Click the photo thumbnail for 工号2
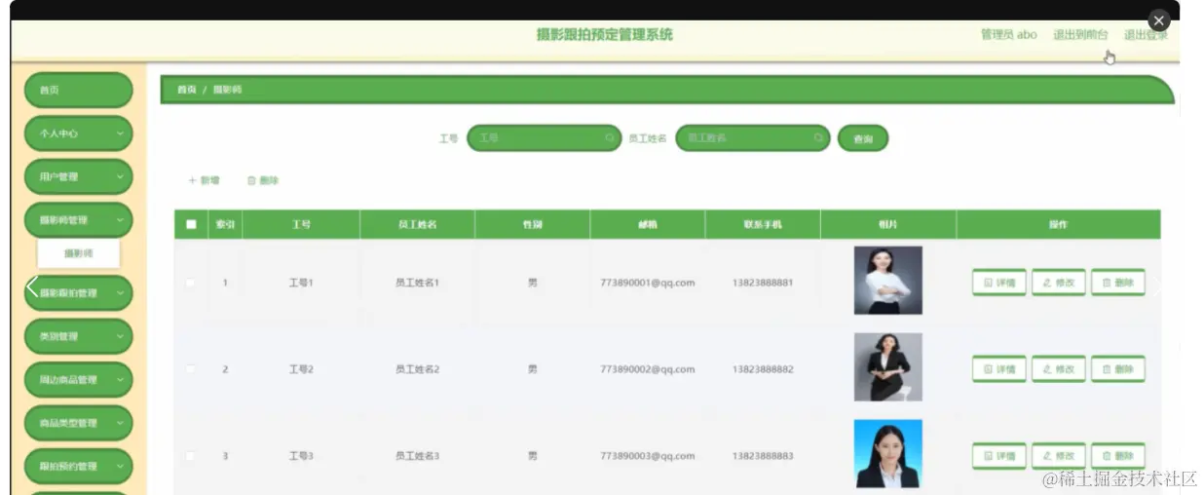Screen dimensions: 1204x495 [x=888, y=367]
